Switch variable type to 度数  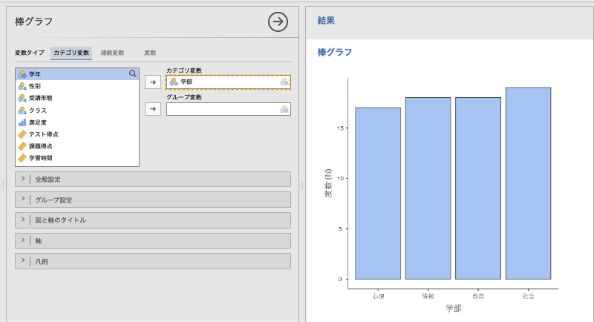pos(150,53)
